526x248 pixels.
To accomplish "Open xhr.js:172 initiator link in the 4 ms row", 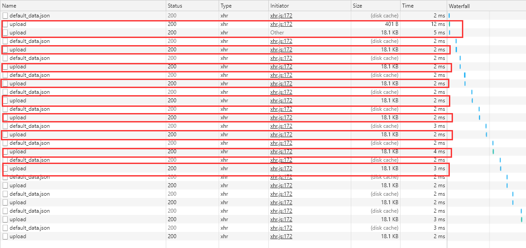I will tap(281, 151).
